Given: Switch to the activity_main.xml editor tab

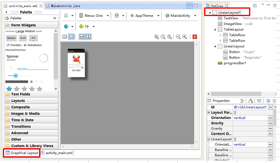Looking at the screenshot, I should tap(23, 6).
